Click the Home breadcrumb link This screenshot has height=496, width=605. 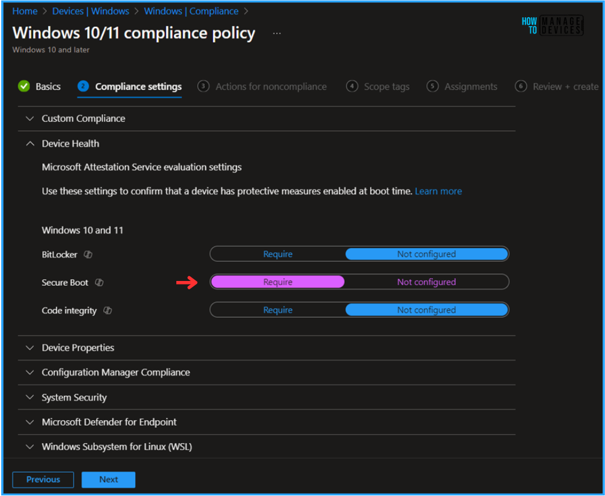(x=25, y=11)
